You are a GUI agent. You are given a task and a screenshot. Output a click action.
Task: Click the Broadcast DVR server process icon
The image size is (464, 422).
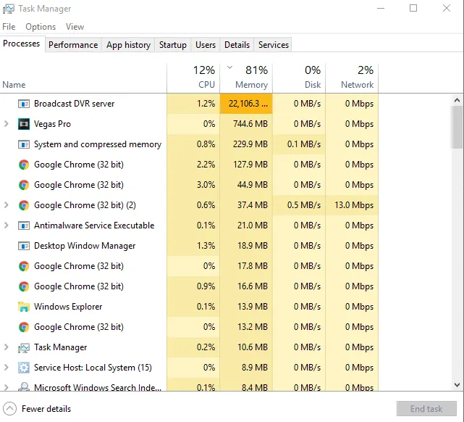click(24, 104)
